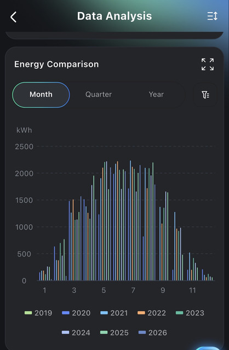
Task: Switch to the Quarter tab
Action: click(99, 95)
